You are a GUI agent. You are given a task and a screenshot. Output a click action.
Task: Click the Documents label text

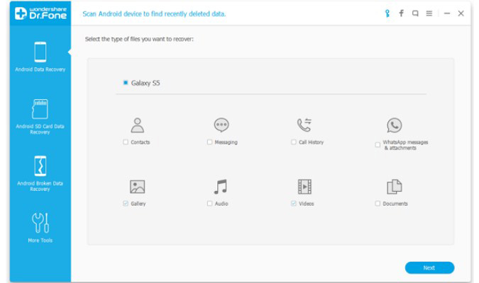point(395,204)
